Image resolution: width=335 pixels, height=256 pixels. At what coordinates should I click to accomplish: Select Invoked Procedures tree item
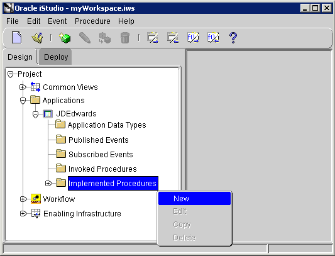point(102,169)
